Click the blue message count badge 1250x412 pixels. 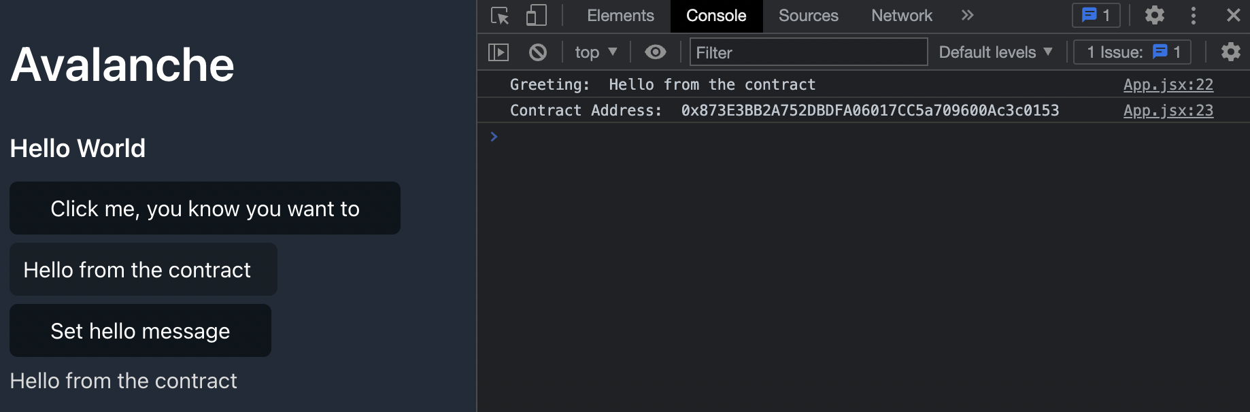point(1096,16)
